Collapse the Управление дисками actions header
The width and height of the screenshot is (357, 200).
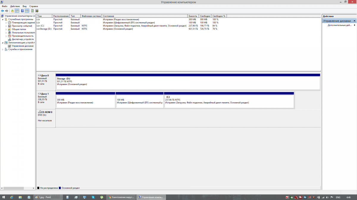point(354,21)
